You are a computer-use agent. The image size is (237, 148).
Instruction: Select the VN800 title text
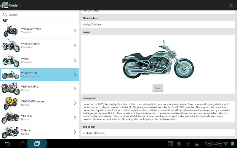click(x=25, y=59)
